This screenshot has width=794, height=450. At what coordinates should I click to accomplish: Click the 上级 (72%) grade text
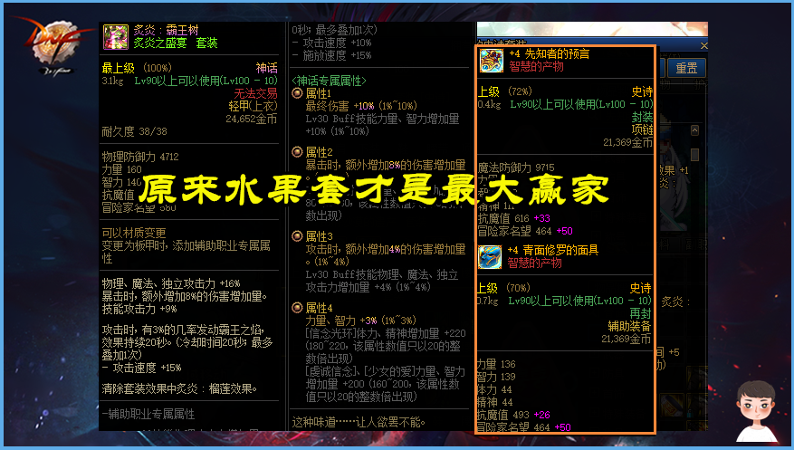pos(504,91)
